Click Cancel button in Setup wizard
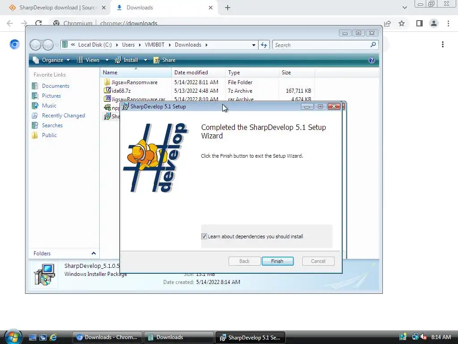Image resolution: width=458 pixels, height=344 pixels. tap(318, 261)
